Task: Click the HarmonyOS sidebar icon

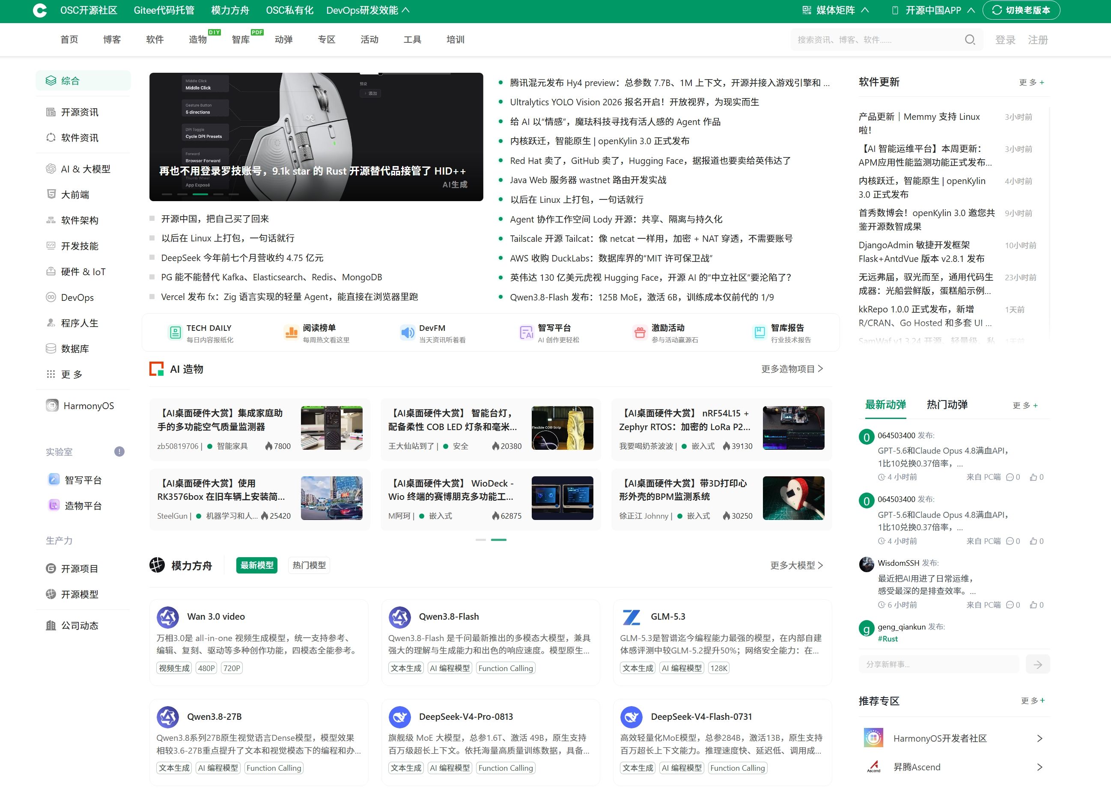Action: tap(52, 405)
